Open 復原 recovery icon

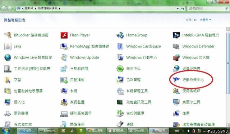pos(176,113)
